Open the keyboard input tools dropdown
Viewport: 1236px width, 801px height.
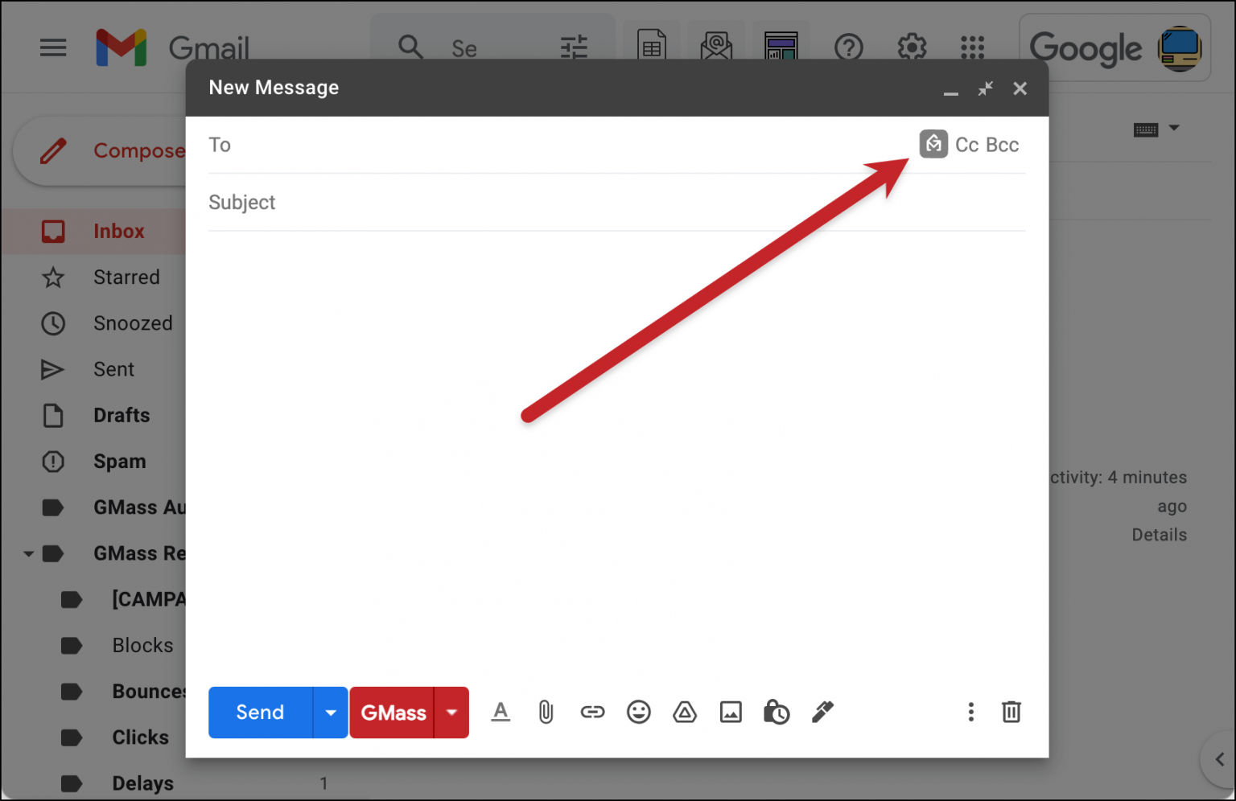click(1157, 129)
